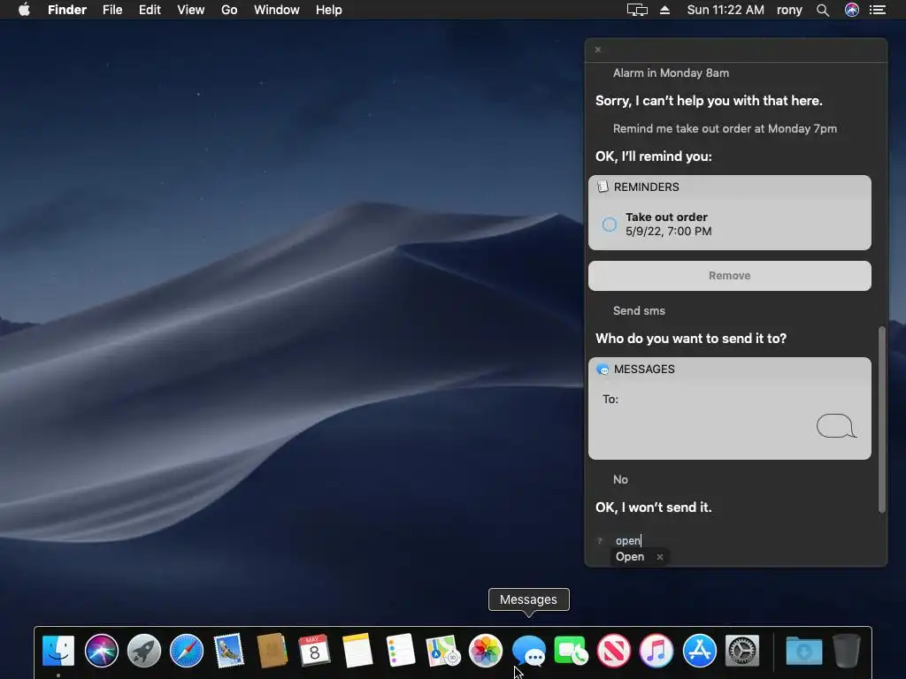Click the date and time in menu bar
Image resolution: width=906 pixels, height=679 pixels.
tap(726, 10)
